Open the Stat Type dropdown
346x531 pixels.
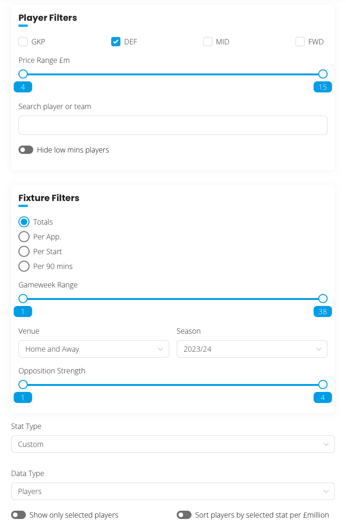173,444
